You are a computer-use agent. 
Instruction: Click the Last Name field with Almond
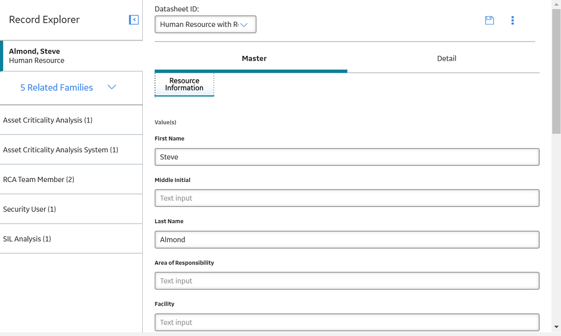pyautogui.click(x=347, y=240)
